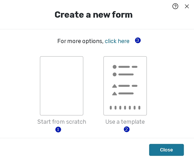The width and height of the screenshot is (194, 160).
Task: Click second triangle bullet in template icon
Action: point(114,94)
